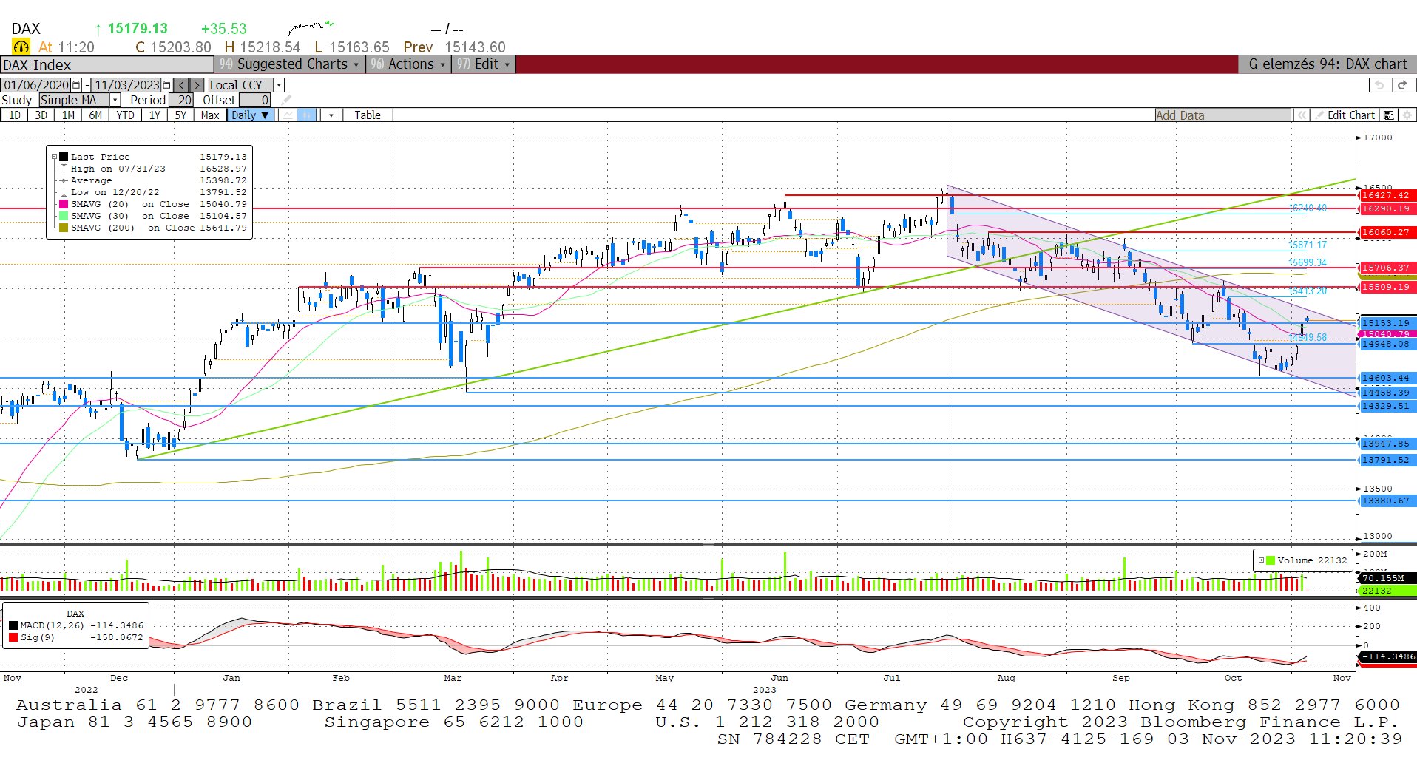Viewport: 1417px width, 777px height.
Task: Select the 5Y range tab
Action: point(180,115)
